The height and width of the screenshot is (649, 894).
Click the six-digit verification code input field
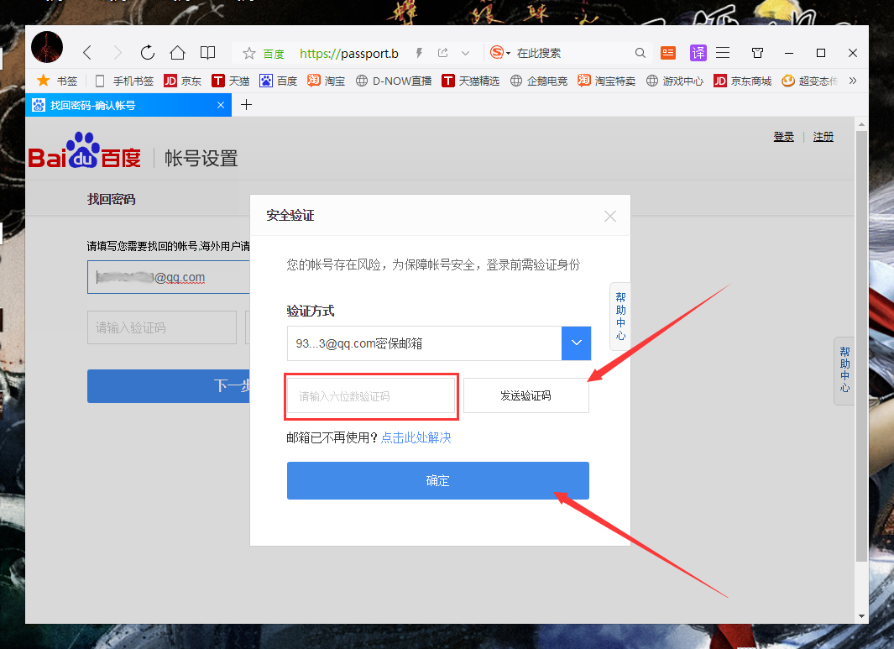coord(371,395)
